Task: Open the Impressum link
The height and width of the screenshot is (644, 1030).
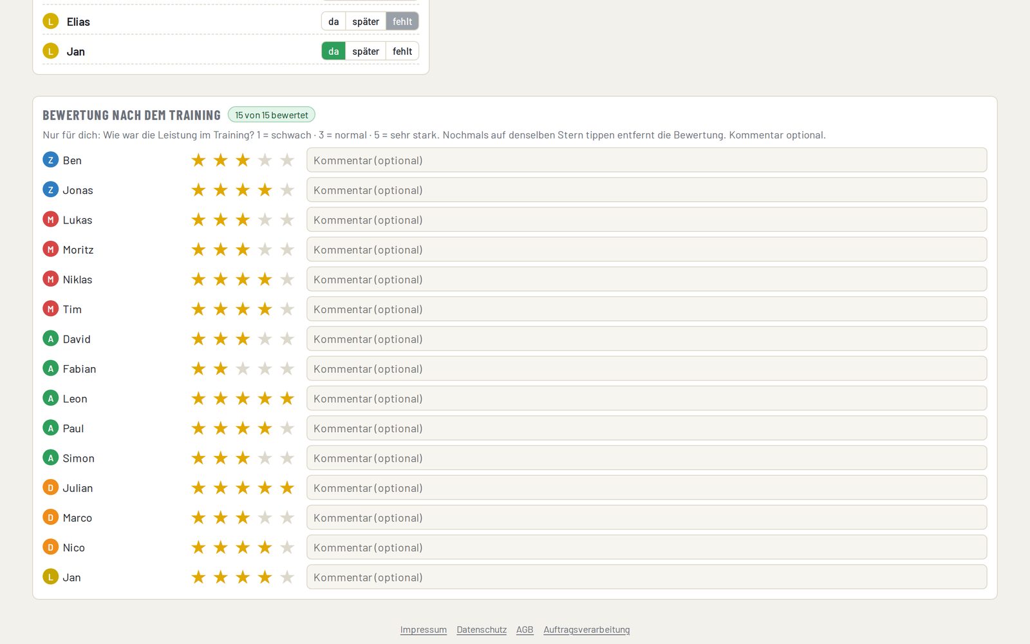Action: click(x=424, y=630)
